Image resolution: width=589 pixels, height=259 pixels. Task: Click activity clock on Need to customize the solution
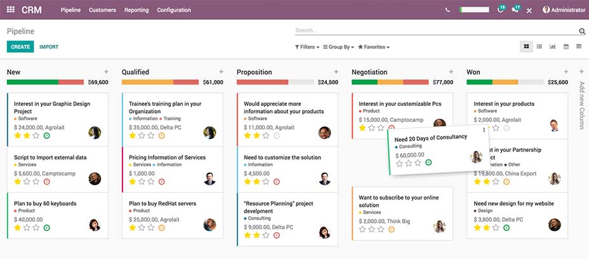(277, 182)
